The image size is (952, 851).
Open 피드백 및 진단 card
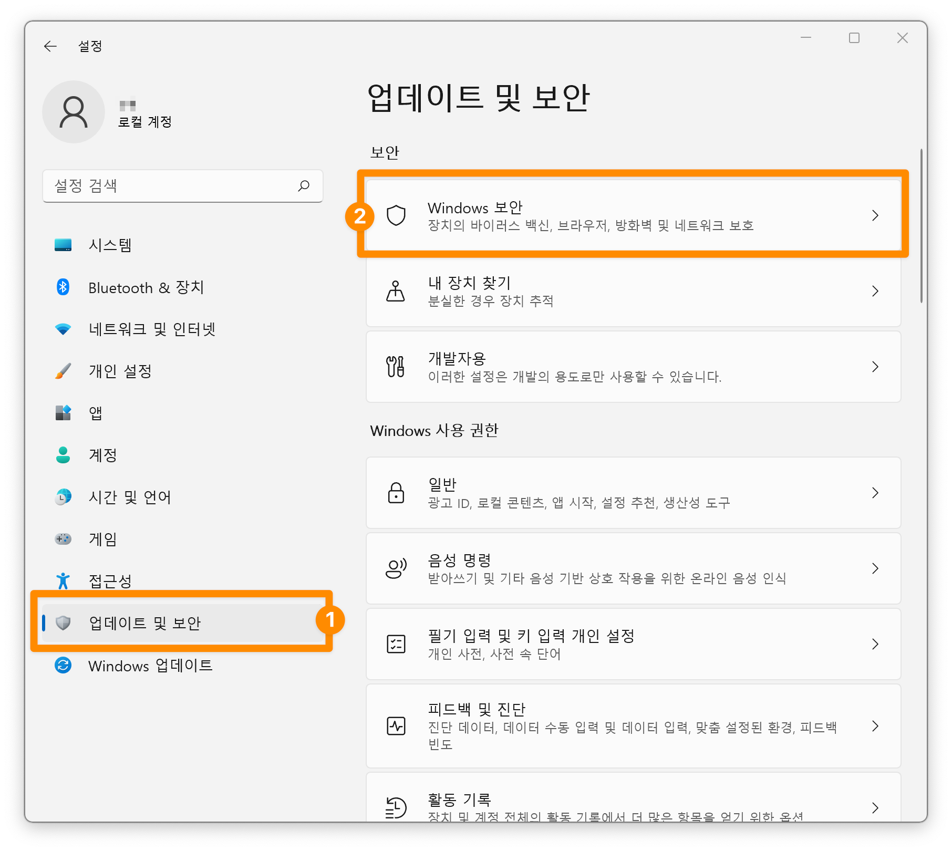634,726
